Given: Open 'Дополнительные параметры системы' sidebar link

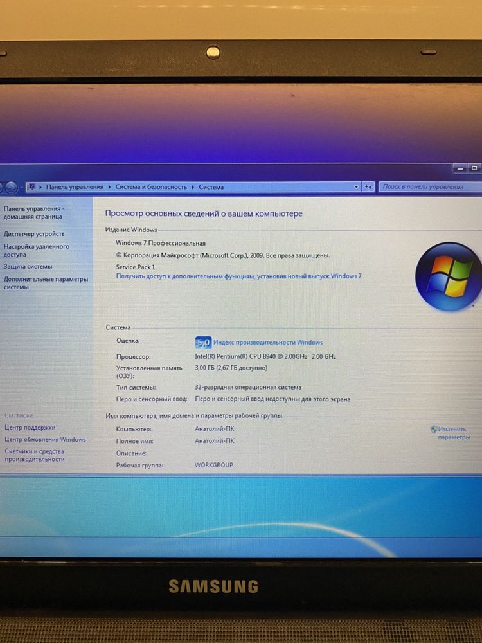Looking at the screenshot, I should 46,283.
